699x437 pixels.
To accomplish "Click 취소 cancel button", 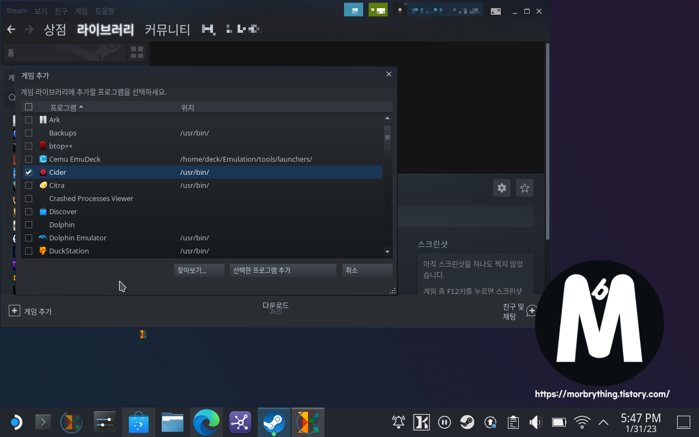I will coord(368,270).
